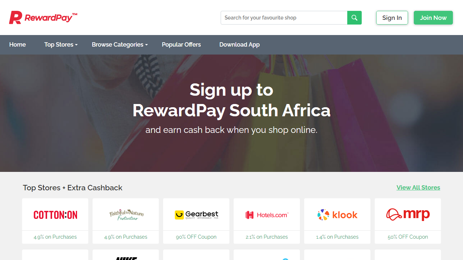Click the Hotels.com store logo
The height and width of the screenshot is (260, 463).
[x=267, y=214]
